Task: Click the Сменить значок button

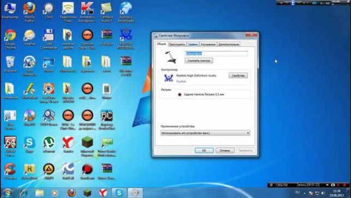Action: pos(199,61)
